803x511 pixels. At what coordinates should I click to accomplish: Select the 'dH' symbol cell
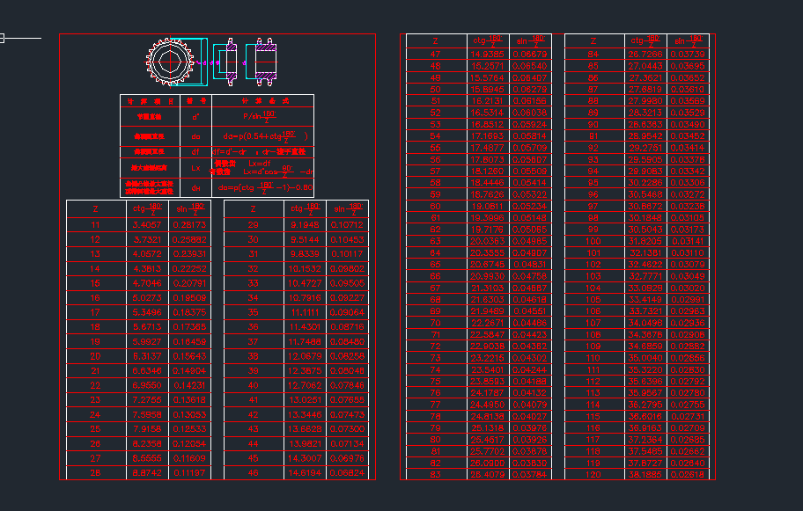click(195, 187)
